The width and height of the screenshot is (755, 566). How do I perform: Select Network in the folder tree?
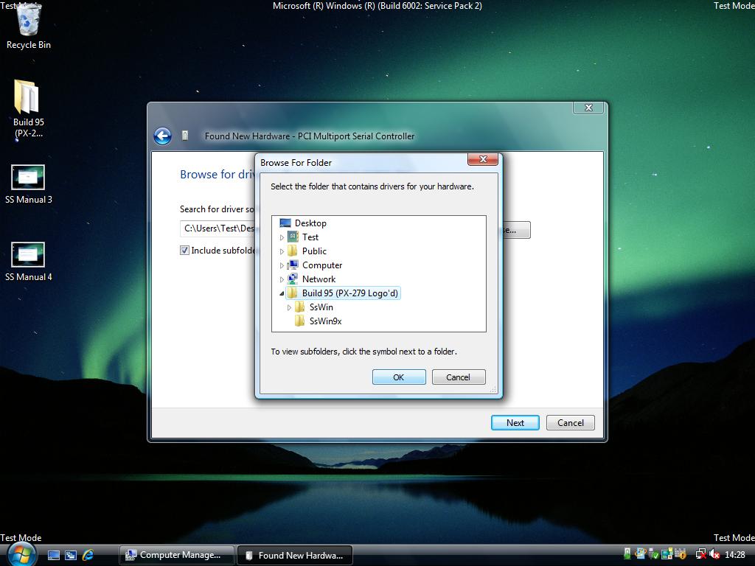click(x=319, y=279)
